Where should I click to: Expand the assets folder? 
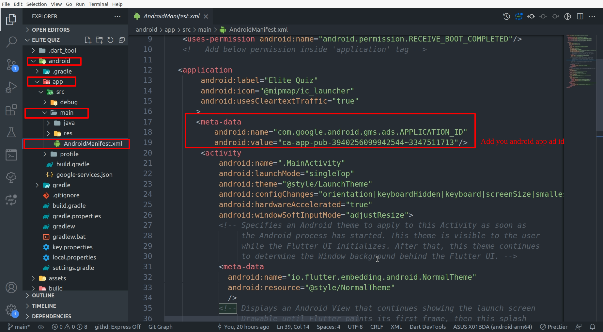pyautogui.click(x=57, y=278)
